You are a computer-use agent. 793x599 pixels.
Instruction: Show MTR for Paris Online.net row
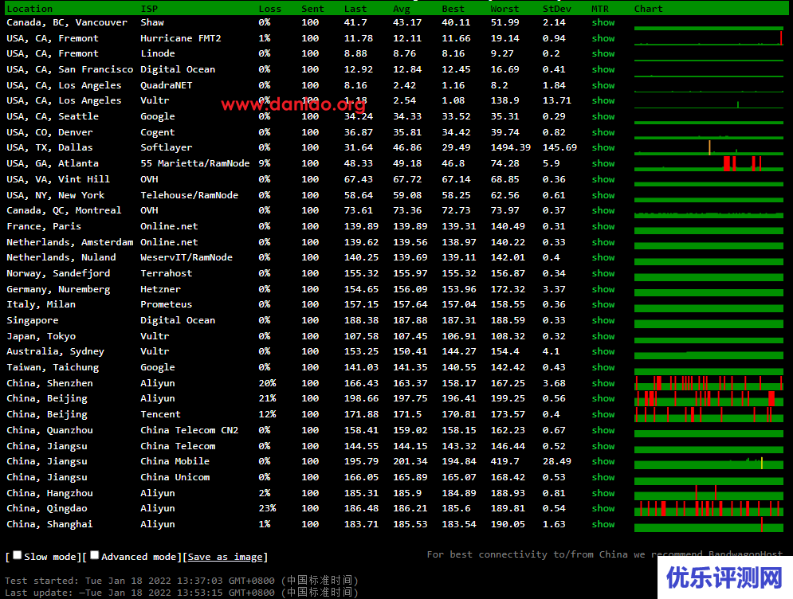[603, 226]
